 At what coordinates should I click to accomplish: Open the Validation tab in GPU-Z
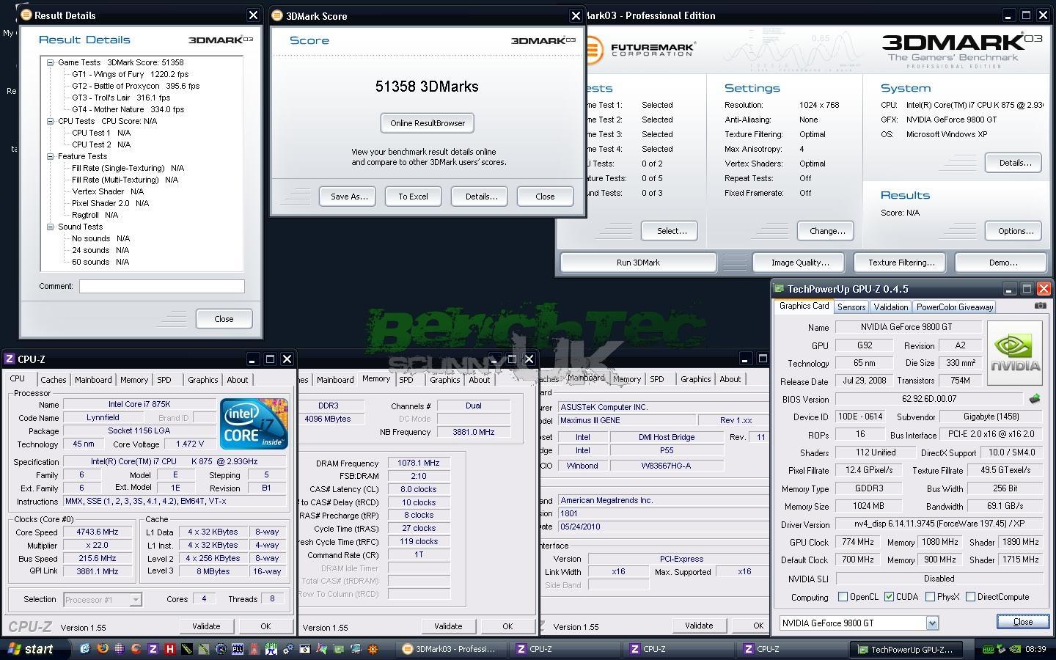tap(890, 307)
